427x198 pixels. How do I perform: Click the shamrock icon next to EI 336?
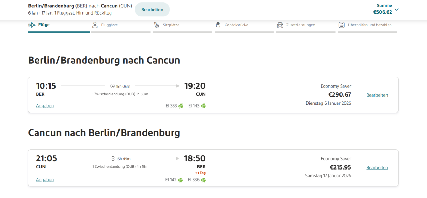[203, 180]
